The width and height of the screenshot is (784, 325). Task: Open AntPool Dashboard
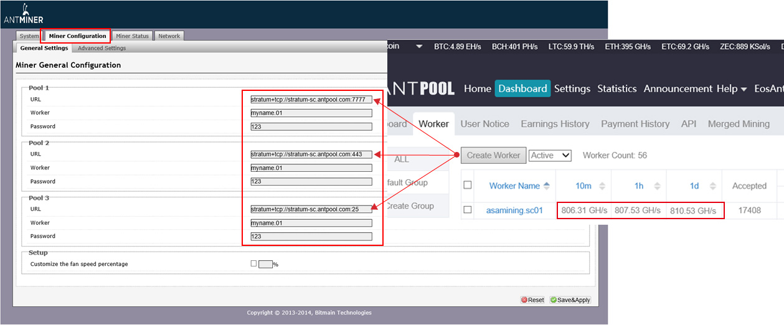(523, 88)
